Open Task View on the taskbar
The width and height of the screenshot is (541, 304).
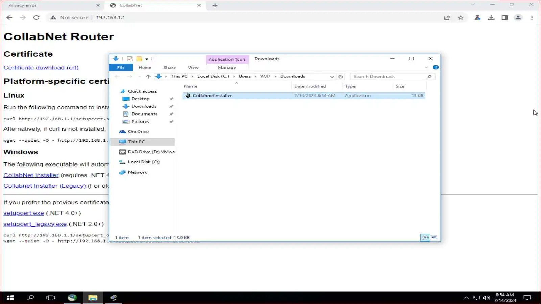tap(51, 298)
